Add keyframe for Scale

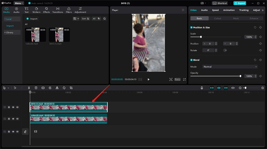260,37
